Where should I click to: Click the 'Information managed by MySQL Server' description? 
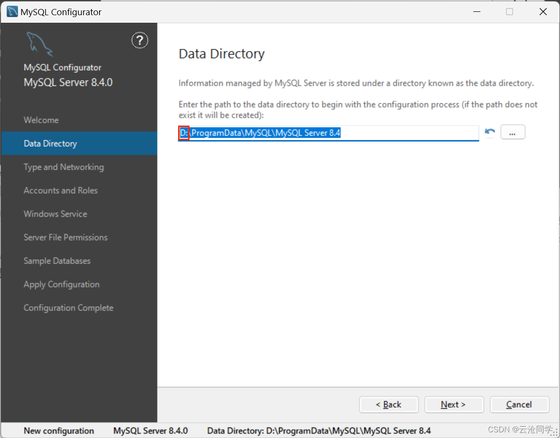356,83
